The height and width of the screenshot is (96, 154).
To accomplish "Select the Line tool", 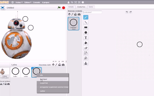I will (x=86, y=22).
